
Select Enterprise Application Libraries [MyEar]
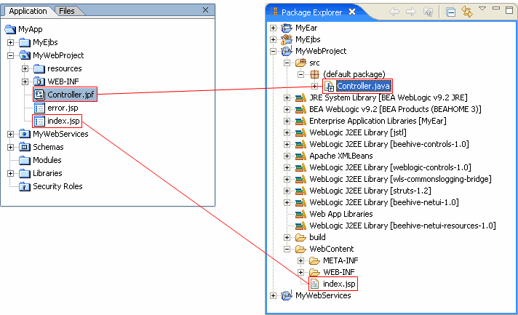tap(378, 121)
